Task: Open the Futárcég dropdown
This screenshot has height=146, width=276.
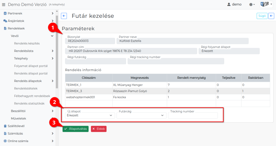Action: pyautogui.click(x=141, y=116)
